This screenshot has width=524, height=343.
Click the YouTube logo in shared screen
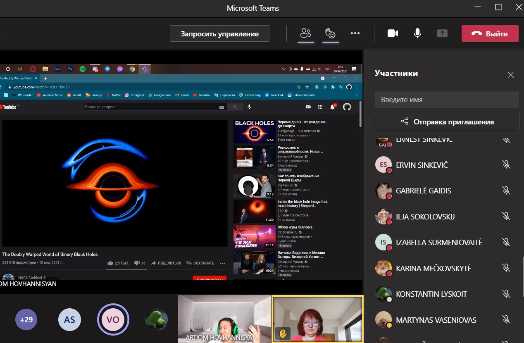point(8,107)
